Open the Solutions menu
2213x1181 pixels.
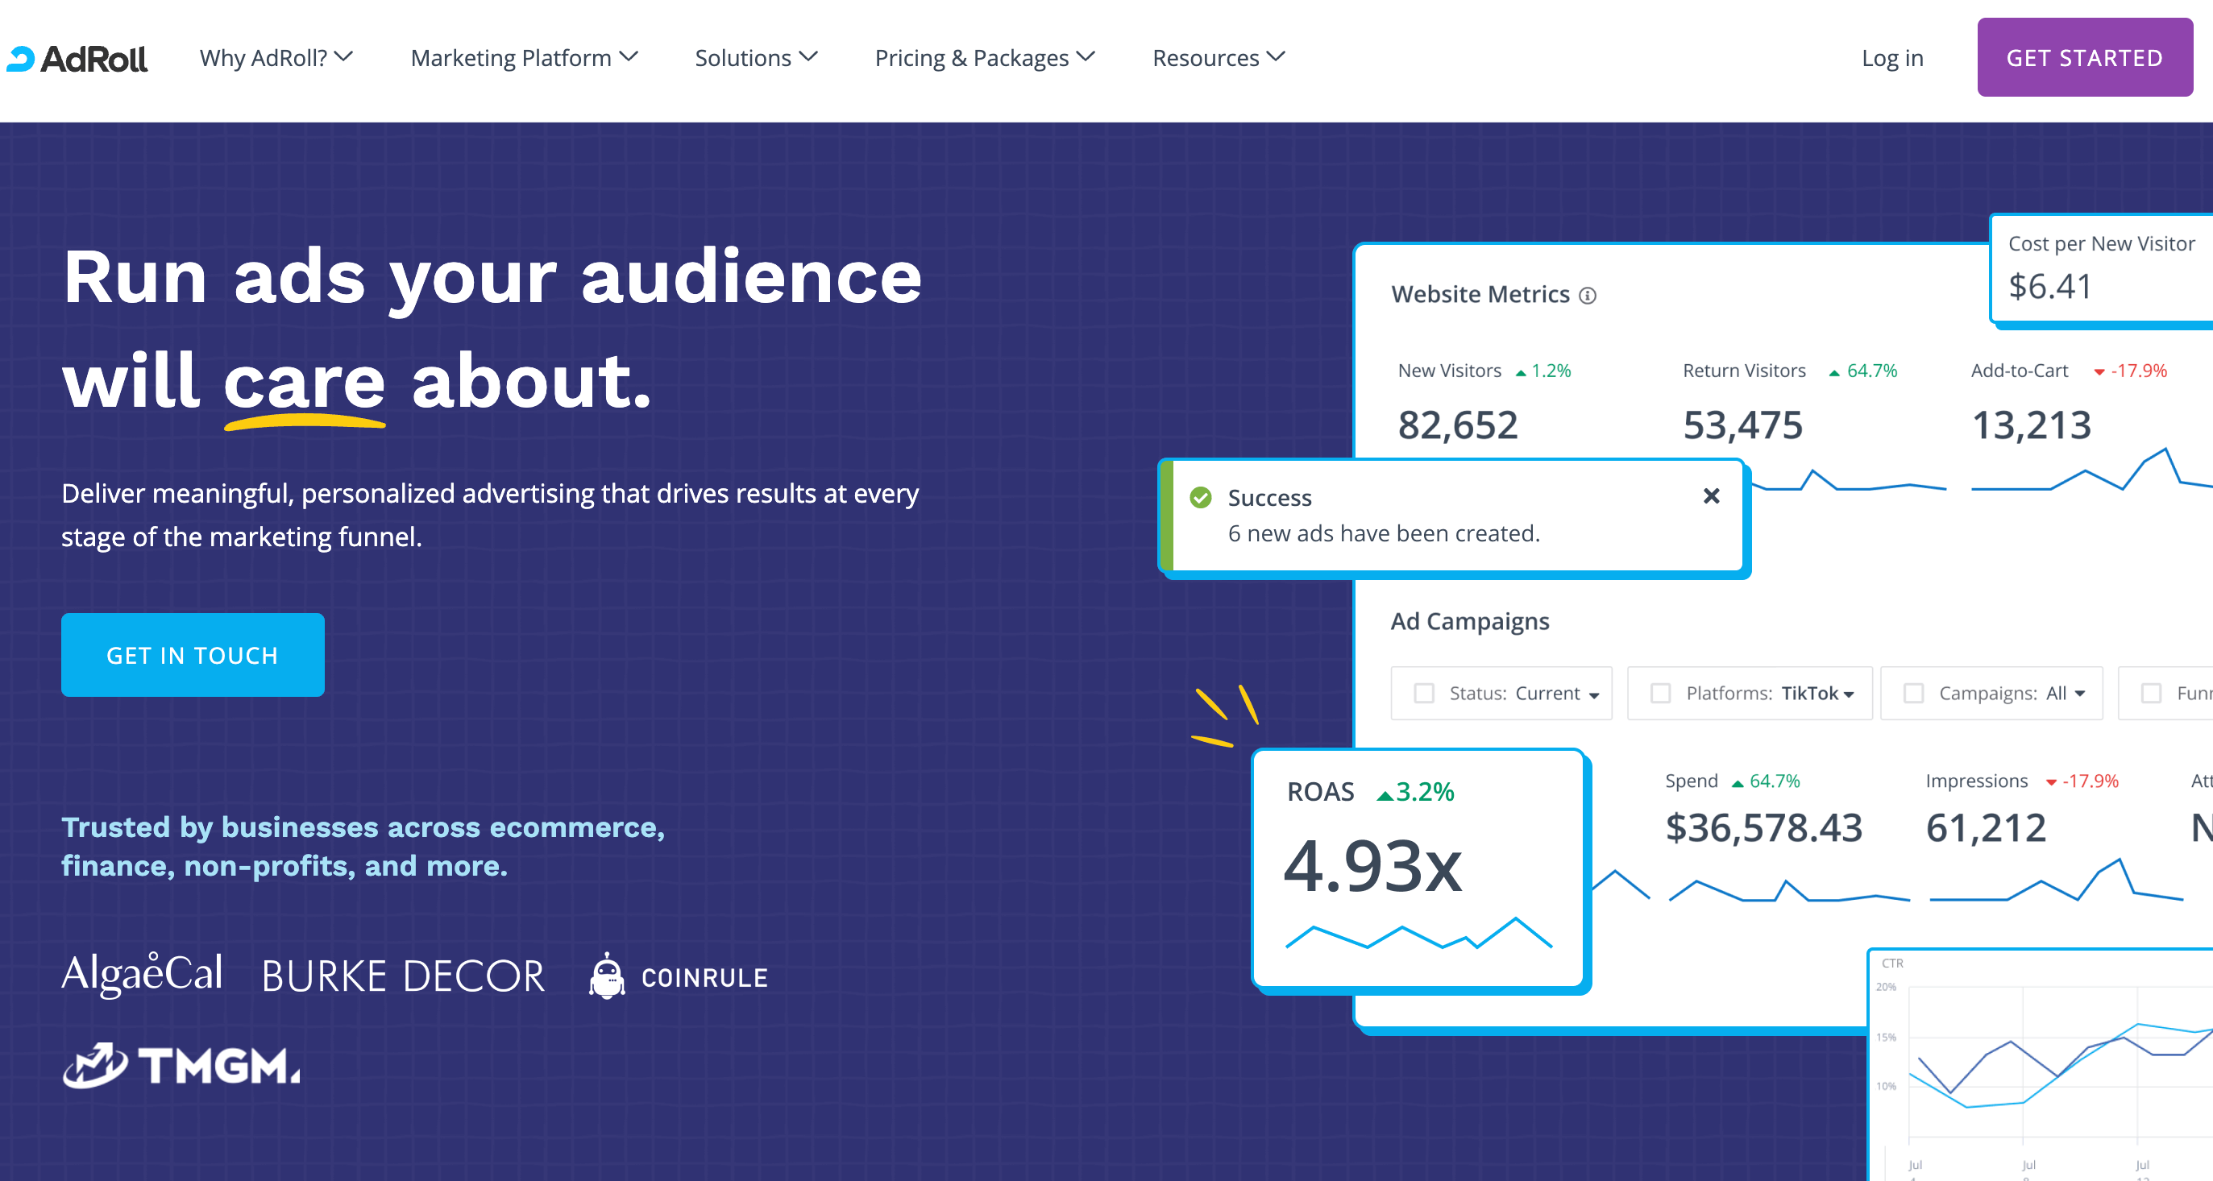[x=756, y=57]
